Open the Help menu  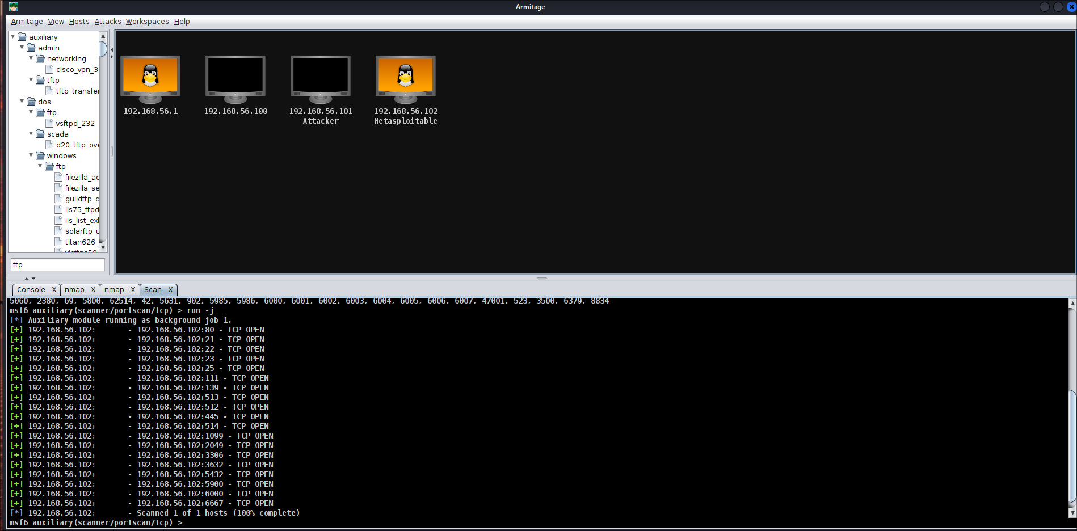tap(182, 22)
